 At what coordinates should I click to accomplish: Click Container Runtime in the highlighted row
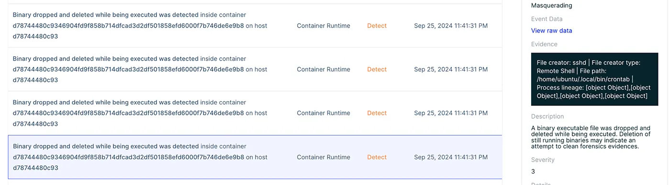(324, 157)
